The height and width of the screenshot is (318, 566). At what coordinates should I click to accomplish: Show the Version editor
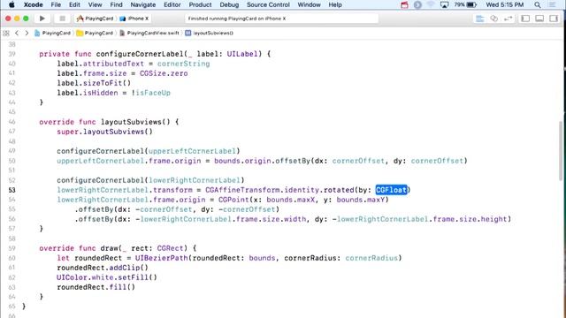[508, 19]
